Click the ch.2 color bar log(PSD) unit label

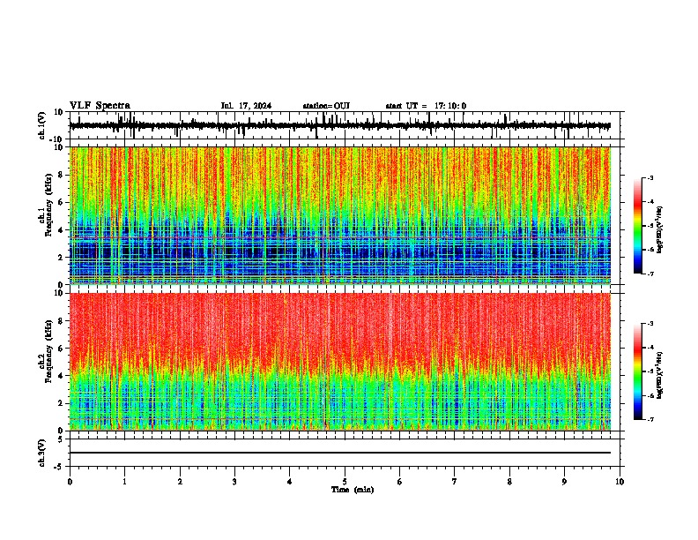[x=660, y=375]
